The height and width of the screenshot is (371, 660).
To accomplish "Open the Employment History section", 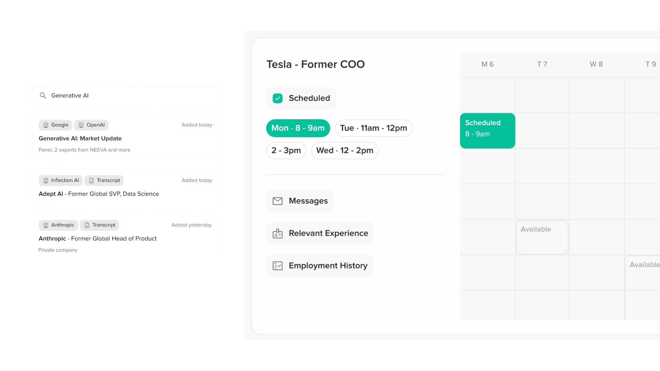I will (x=320, y=266).
